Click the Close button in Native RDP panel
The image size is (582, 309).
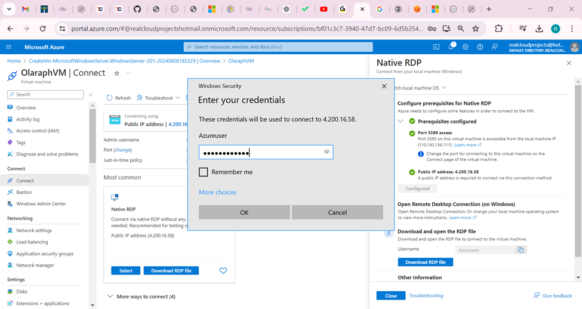pyautogui.click(x=391, y=296)
